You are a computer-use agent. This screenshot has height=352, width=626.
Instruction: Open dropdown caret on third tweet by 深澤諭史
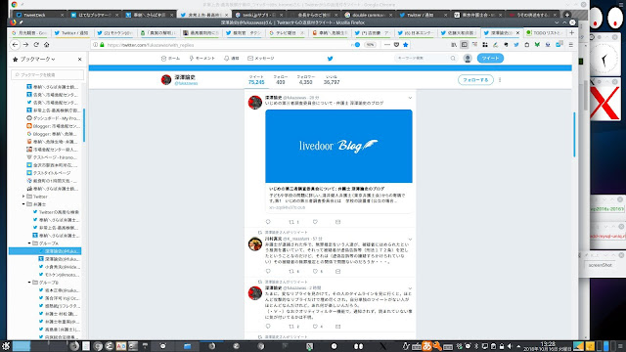click(410, 288)
